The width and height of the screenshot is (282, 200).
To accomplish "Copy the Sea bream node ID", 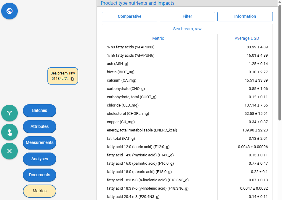I will [x=72, y=79].
